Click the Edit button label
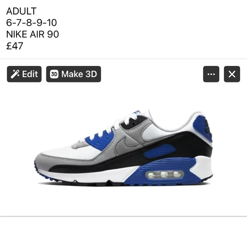This screenshot has height=227, width=247. 30,74
